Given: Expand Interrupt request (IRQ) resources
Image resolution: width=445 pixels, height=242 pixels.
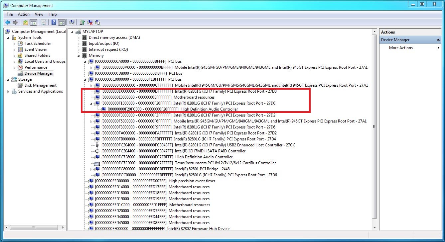Looking at the screenshot, I should coord(79,49).
